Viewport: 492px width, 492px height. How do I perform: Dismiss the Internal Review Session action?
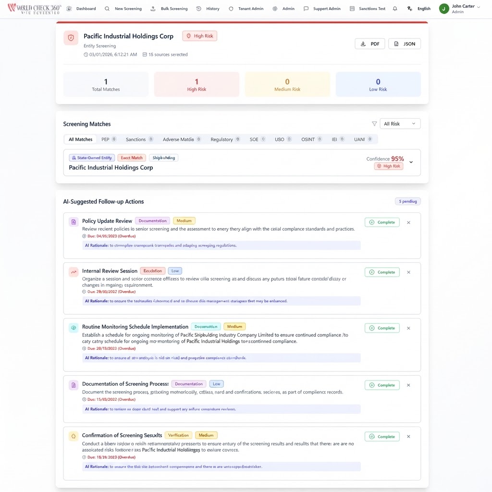pyautogui.click(x=408, y=272)
